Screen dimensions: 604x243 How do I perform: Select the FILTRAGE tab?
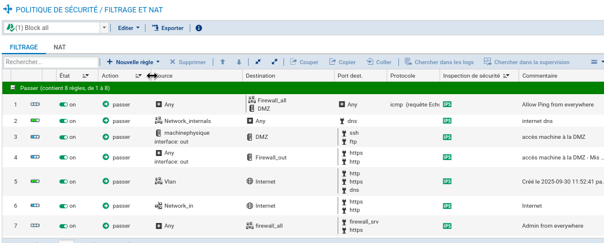pos(24,46)
